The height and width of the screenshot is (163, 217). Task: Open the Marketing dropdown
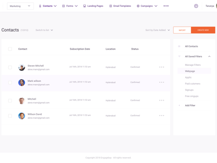tap(20, 6)
